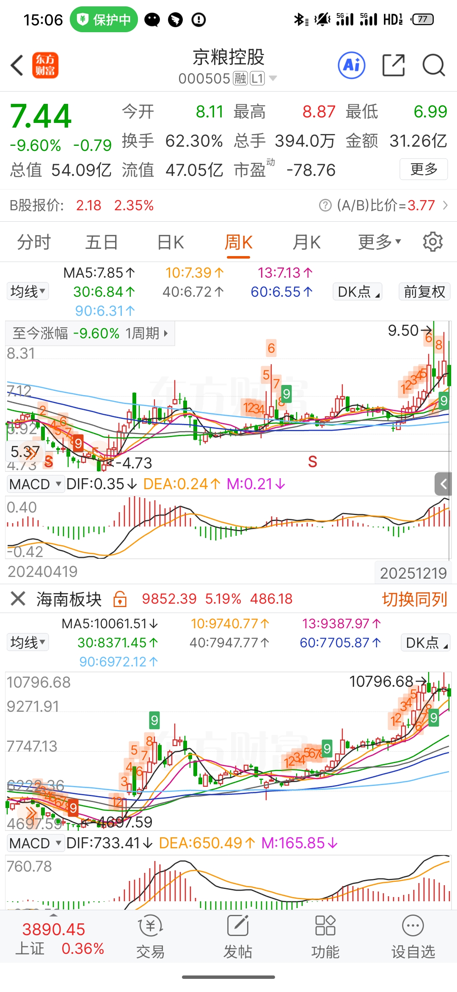Open chart settings gear icon

pos(432,242)
